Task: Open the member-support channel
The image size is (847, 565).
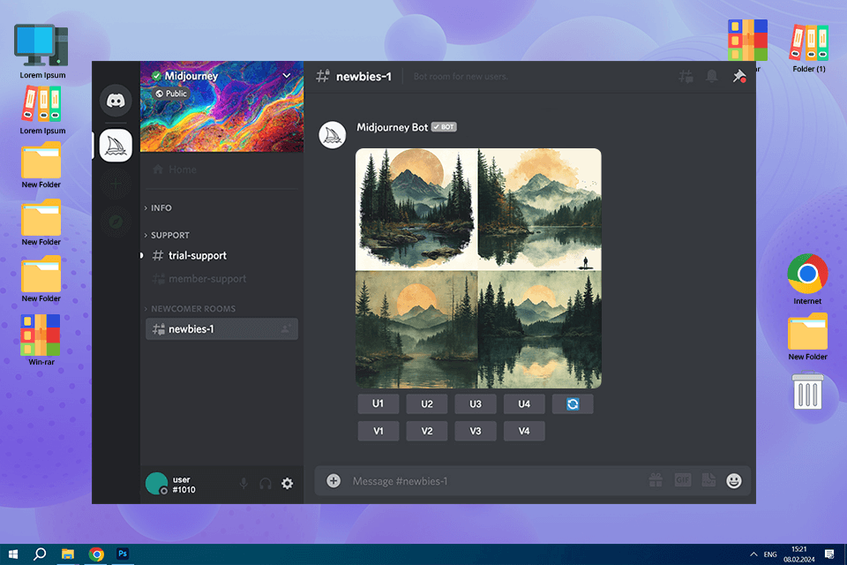Action: (x=199, y=279)
